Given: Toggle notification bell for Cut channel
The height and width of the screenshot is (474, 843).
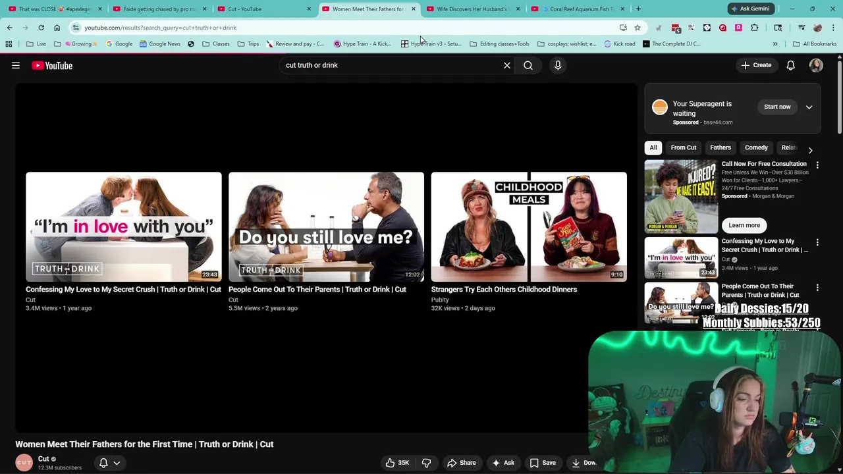Looking at the screenshot, I should tap(103, 463).
